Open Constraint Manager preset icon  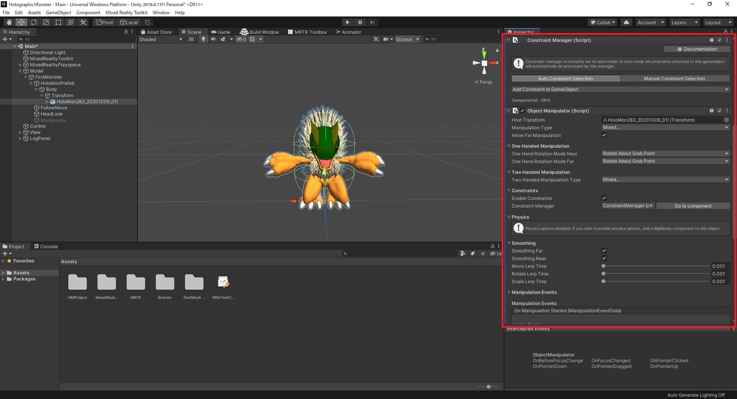click(719, 40)
